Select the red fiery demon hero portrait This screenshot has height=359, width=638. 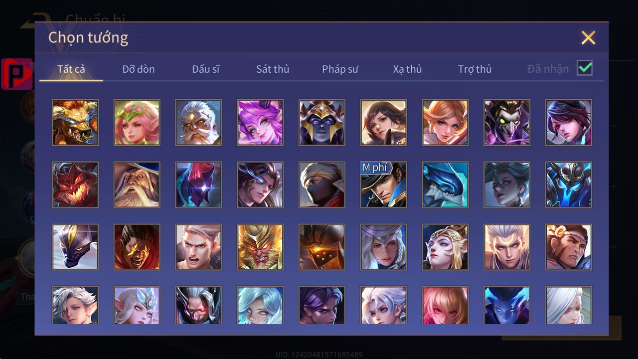pyautogui.click(x=75, y=185)
